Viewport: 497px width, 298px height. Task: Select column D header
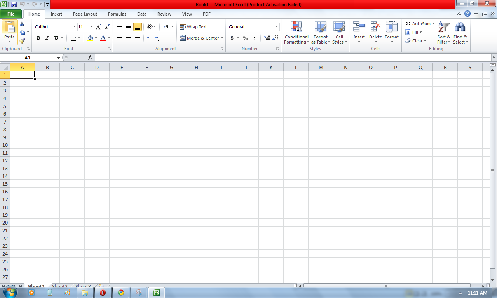pos(97,67)
